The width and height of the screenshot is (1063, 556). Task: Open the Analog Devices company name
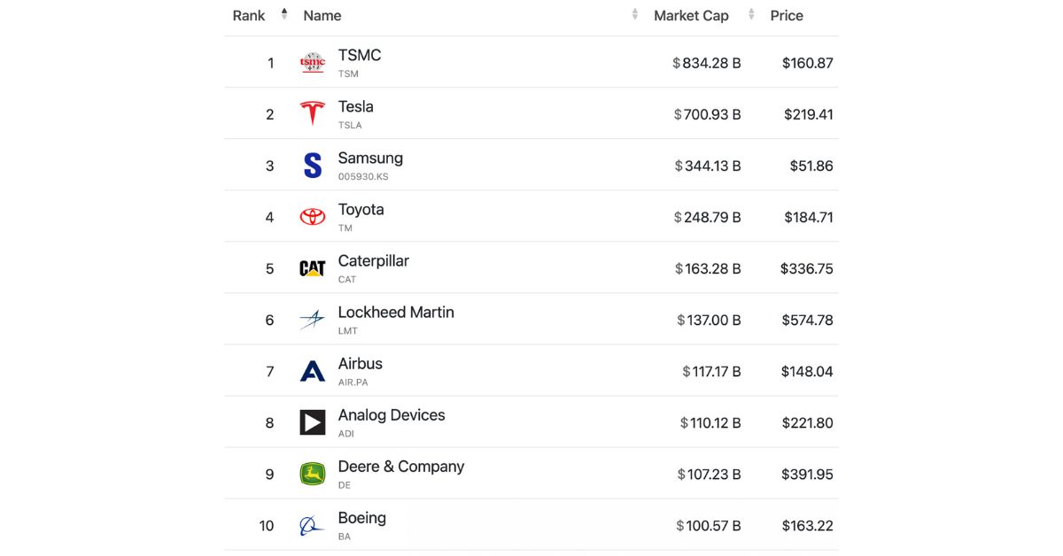(392, 415)
